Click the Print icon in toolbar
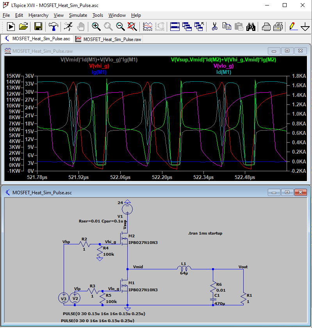312x328 pixels. [x=278, y=27]
